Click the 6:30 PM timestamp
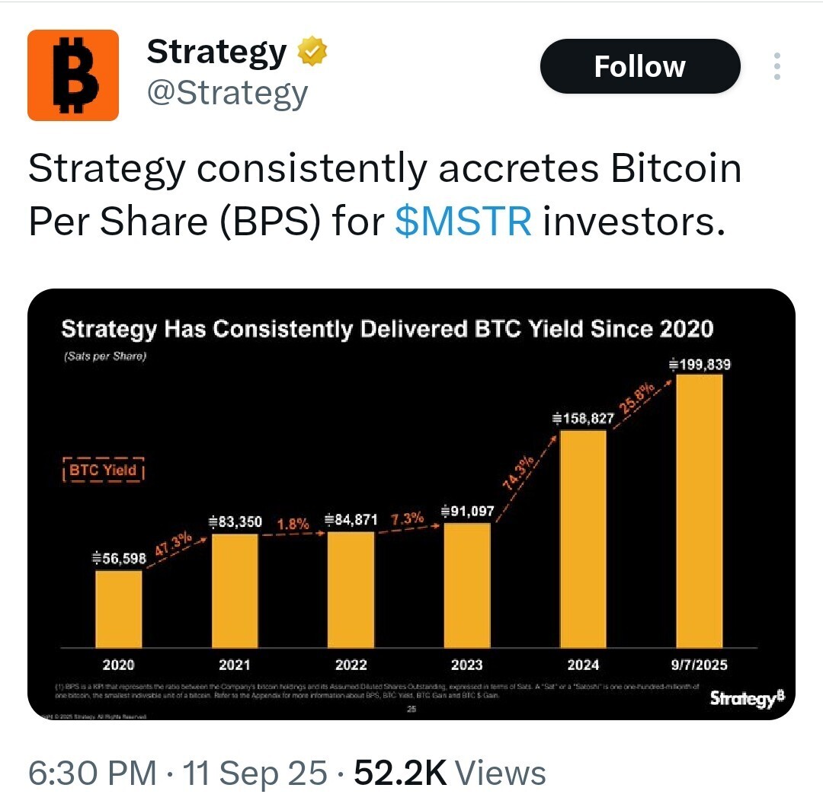 tap(92, 773)
